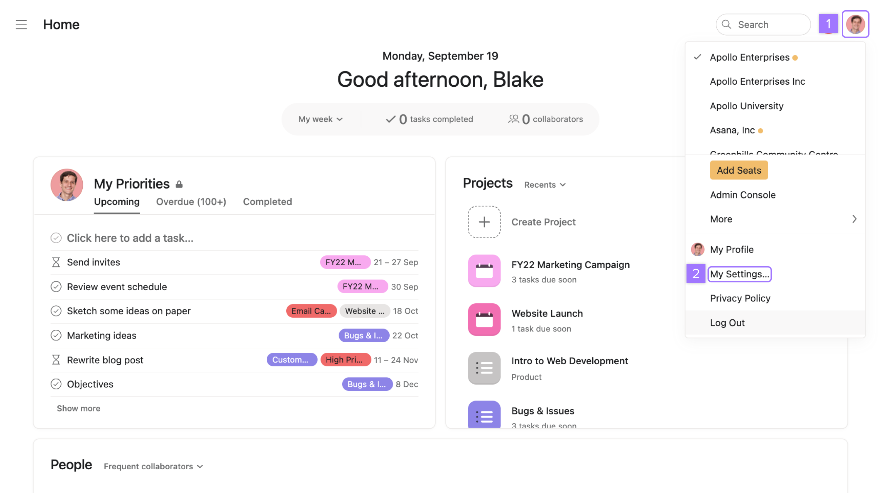
Task: Select the Overdue (100+) tab
Action: pyautogui.click(x=190, y=201)
